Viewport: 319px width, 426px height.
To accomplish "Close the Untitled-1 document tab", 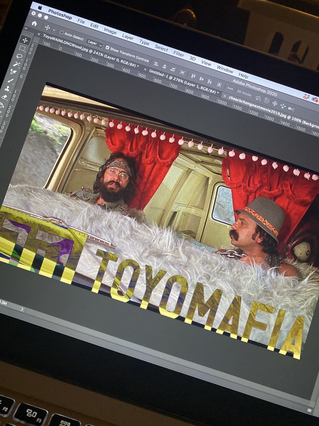I will pos(145,69).
